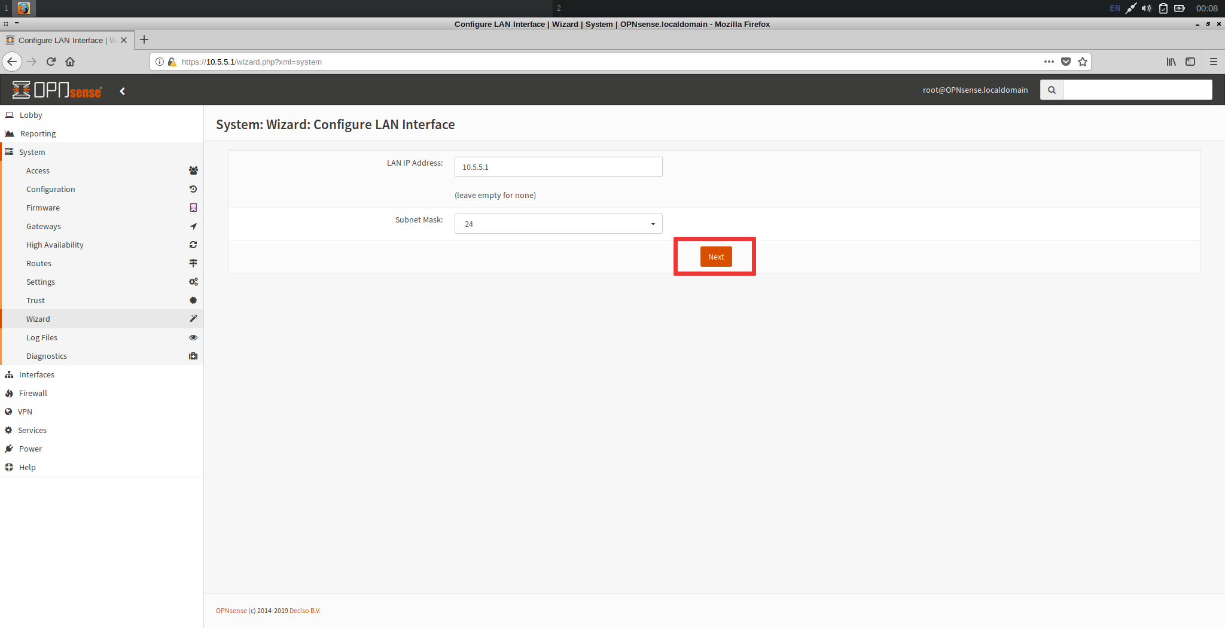Collapse the sidebar with the chevron
The width and height of the screenshot is (1225, 628).
123,91
